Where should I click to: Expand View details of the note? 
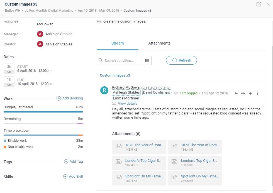(x=128, y=104)
